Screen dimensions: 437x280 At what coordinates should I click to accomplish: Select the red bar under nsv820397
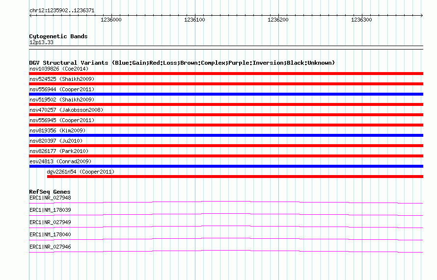226,146
